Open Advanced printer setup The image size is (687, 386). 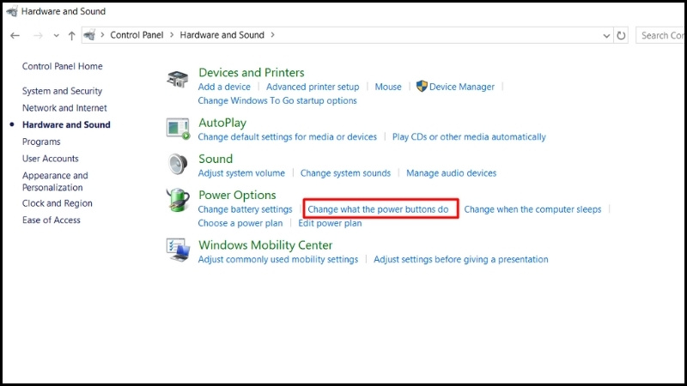point(313,87)
